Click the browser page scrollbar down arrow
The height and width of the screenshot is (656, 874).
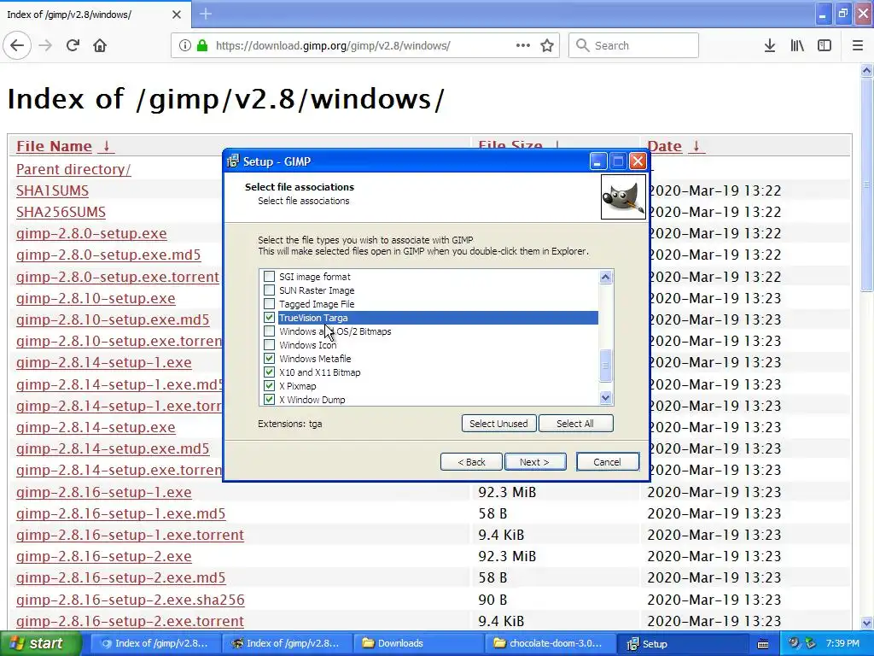(867, 623)
